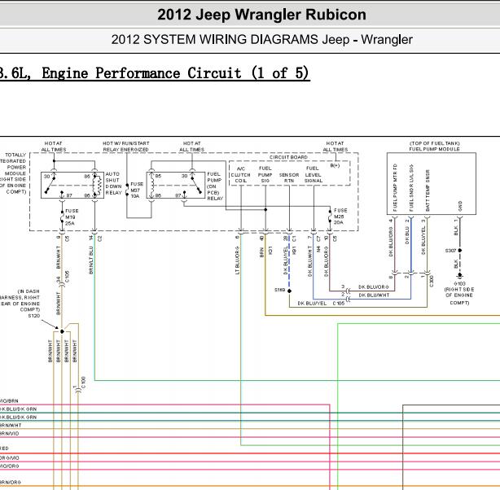Select the "B(+)" terminal label
Screen dimensions: 500x490
pos(335,165)
